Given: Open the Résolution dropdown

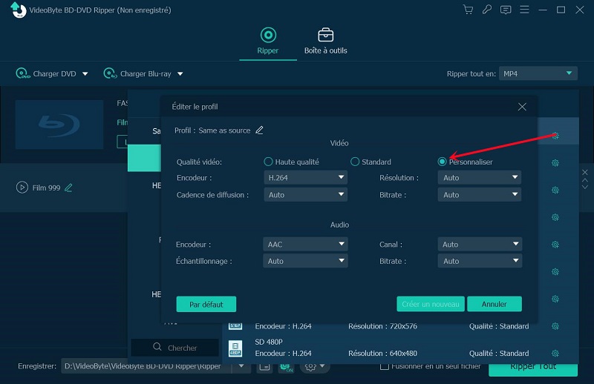Looking at the screenshot, I should coord(479,177).
